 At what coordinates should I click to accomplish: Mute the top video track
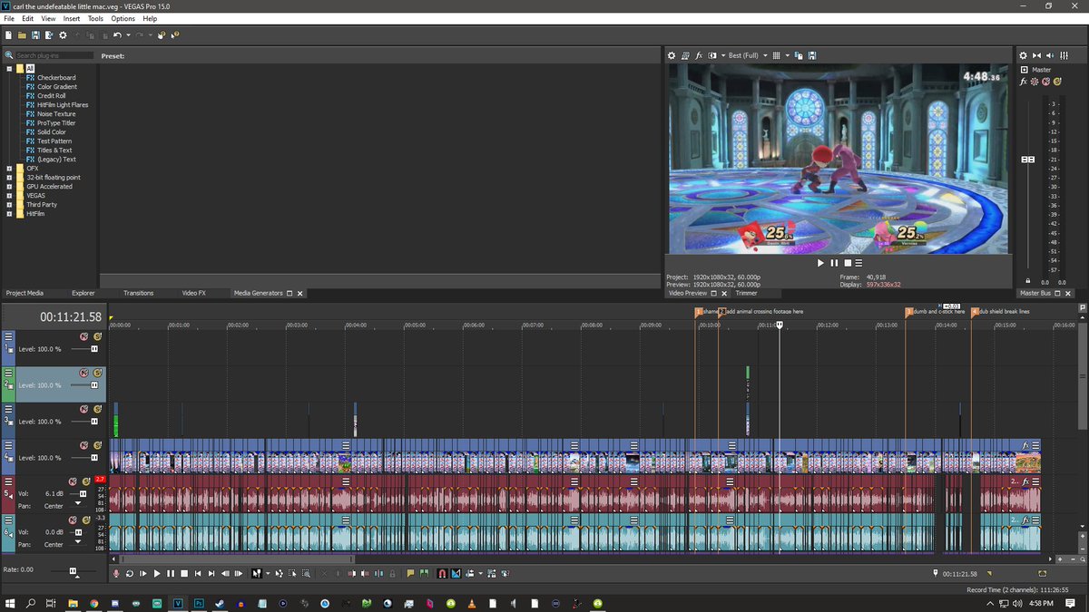[83, 336]
